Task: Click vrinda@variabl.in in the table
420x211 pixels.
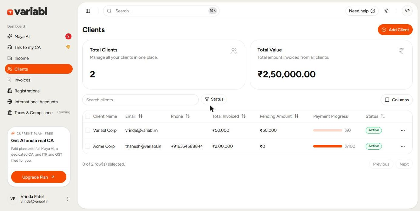Action: (141, 130)
